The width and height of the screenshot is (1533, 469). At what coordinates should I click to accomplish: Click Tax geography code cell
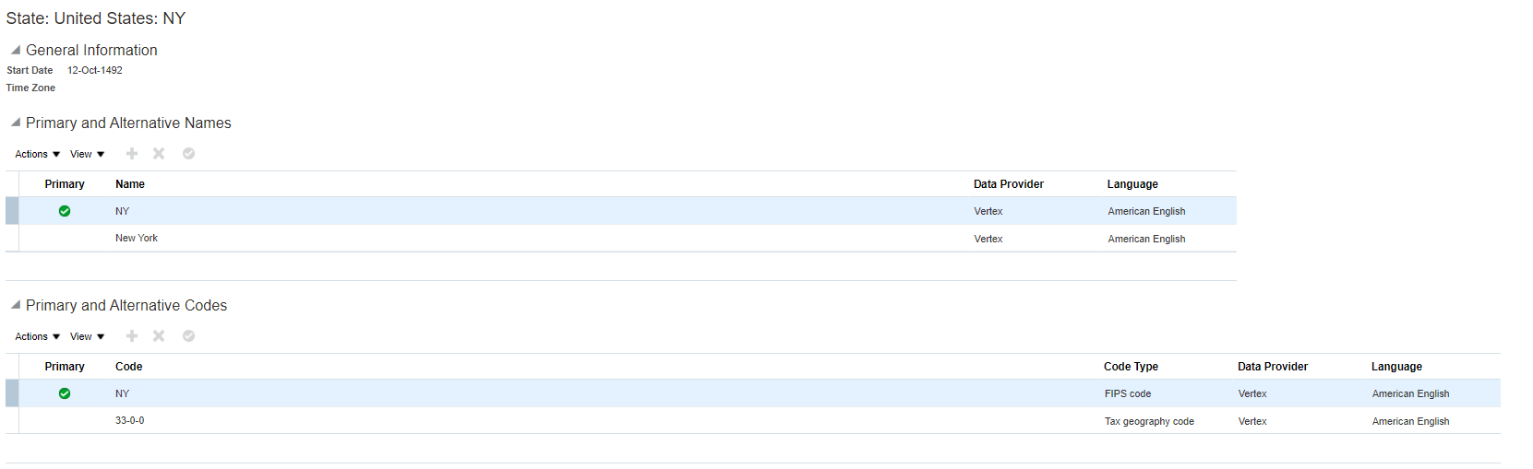point(1149,421)
